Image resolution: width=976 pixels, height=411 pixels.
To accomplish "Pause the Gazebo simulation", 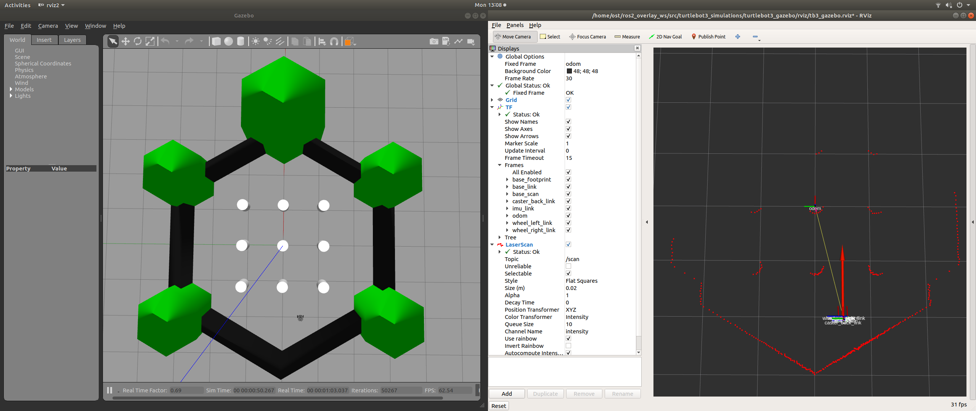I will point(110,390).
